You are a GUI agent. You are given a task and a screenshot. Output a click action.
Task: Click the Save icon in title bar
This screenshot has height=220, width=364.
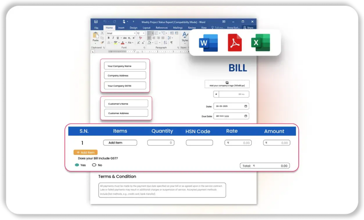pos(96,22)
